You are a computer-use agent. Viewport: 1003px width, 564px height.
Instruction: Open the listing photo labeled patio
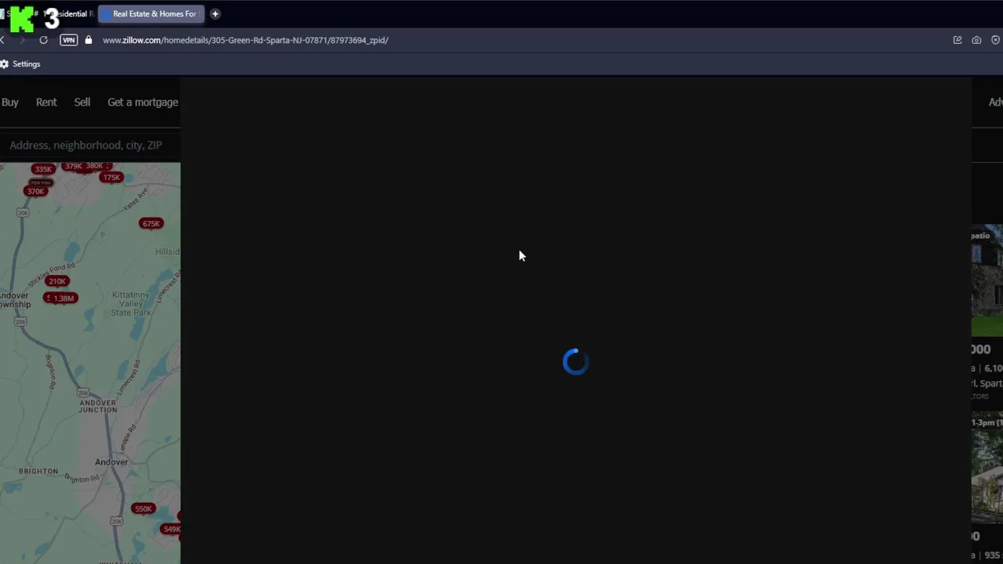987,280
